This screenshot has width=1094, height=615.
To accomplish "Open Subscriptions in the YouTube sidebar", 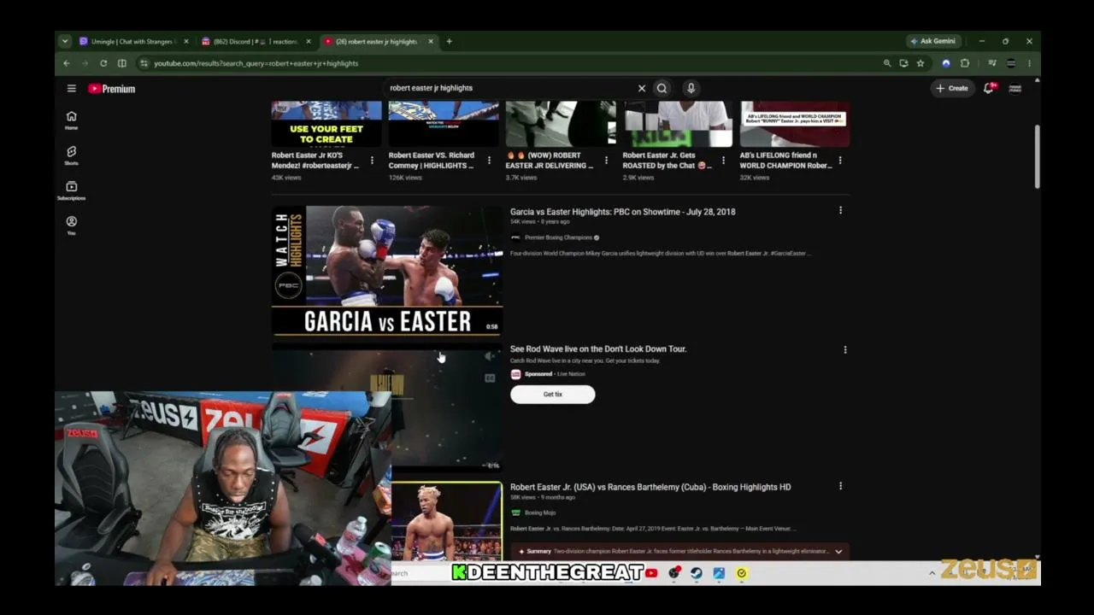I will click(72, 190).
